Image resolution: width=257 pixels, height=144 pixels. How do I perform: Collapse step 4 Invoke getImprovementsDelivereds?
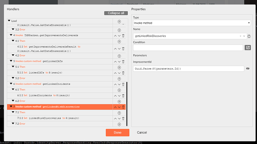click(11, 35)
